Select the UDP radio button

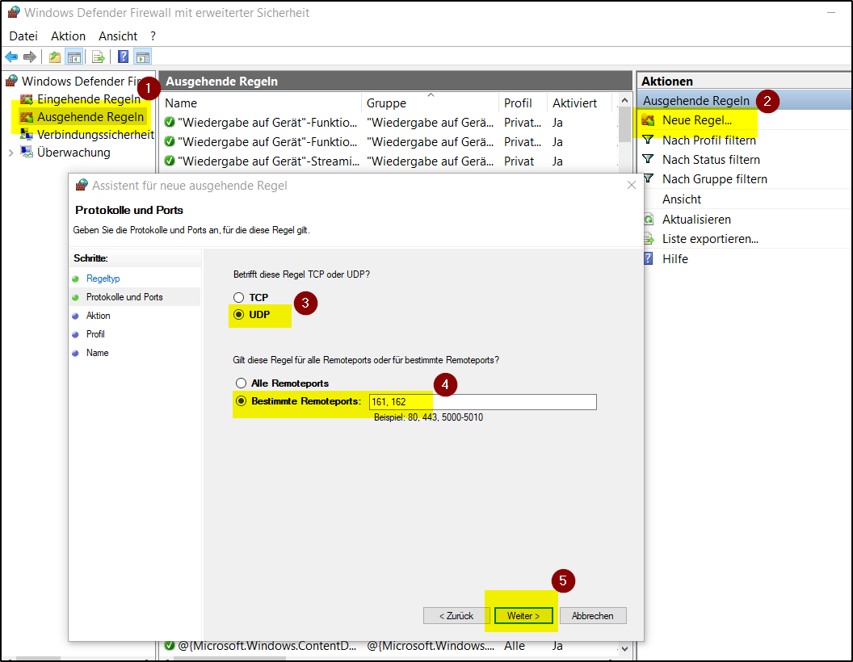pos(239,315)
